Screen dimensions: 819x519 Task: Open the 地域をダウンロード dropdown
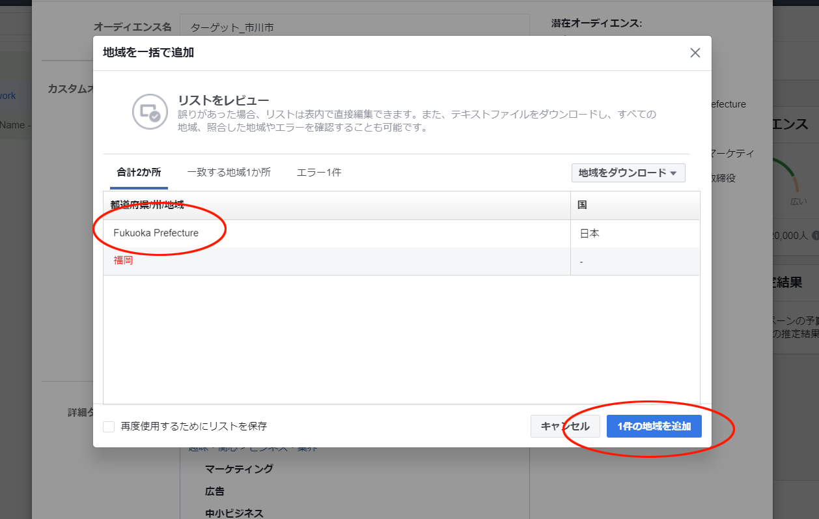pyautogui.click(x=628, y=173)
